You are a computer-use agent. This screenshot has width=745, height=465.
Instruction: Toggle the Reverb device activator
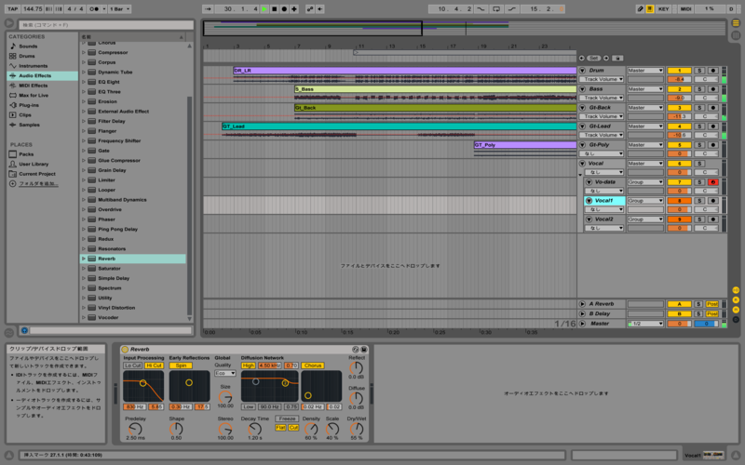point(125,350)
